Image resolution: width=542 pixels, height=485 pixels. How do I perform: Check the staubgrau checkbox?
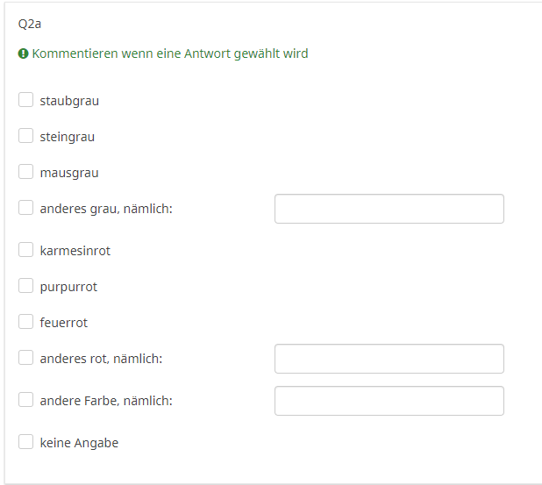click(26, 100)
